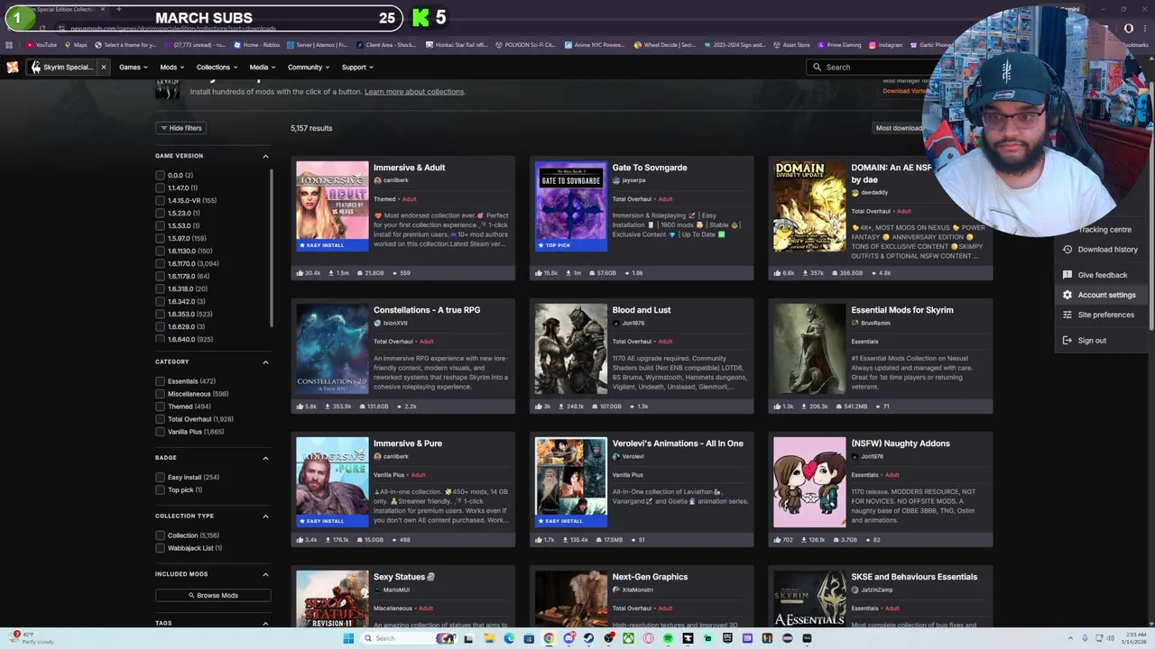The height and width of the screenshot is (649, 1155).
Task: Open the Community navigation menu
Action: coord(308,67)
